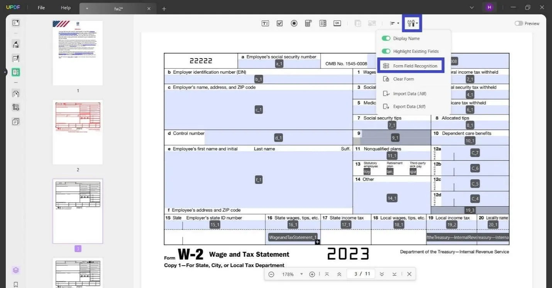Viewport: 552px width, 288px height.
Task: Open the Help menu
Action: [66, 8]
